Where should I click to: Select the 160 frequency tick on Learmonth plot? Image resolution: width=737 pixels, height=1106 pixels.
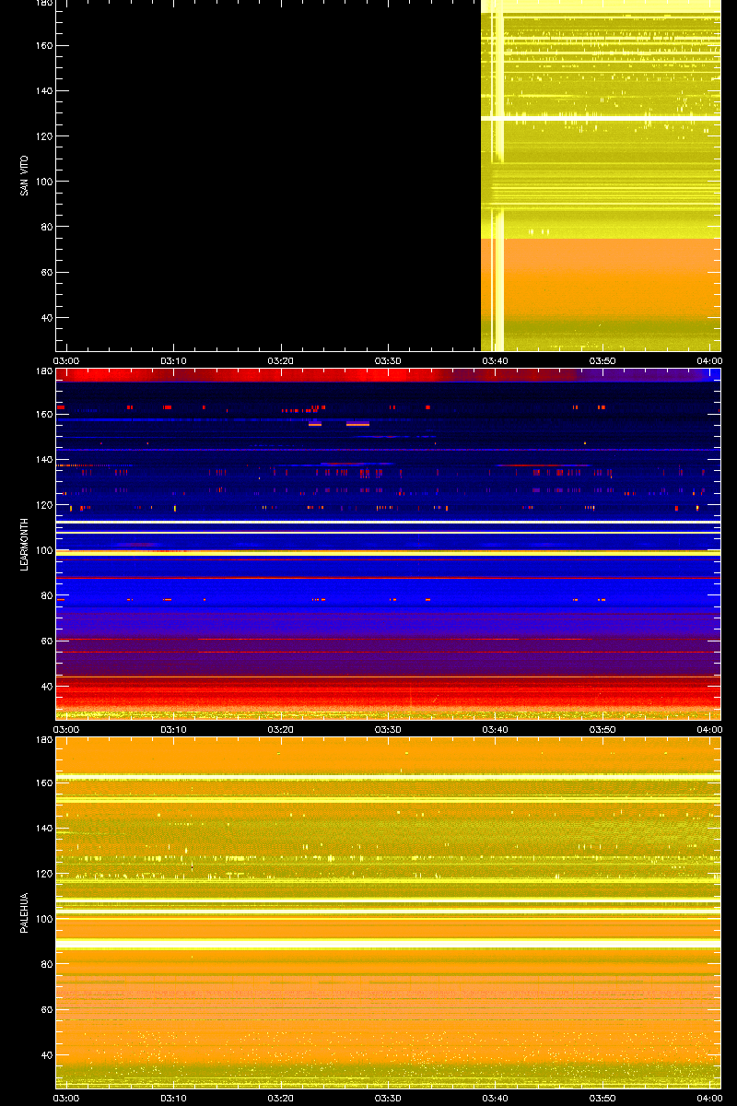click(44, 415)
